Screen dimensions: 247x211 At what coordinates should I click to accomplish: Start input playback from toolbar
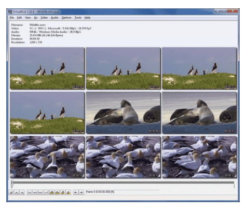tap(17, 192)
